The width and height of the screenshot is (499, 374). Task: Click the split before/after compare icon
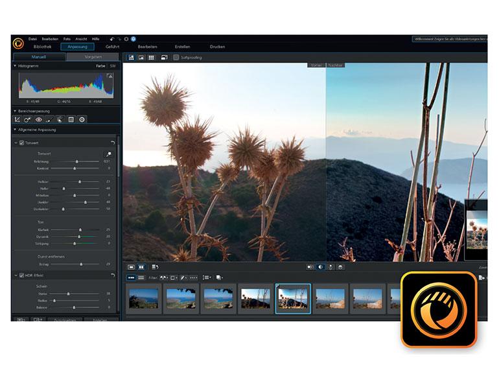pyautogui.click(x=321, y=267)
